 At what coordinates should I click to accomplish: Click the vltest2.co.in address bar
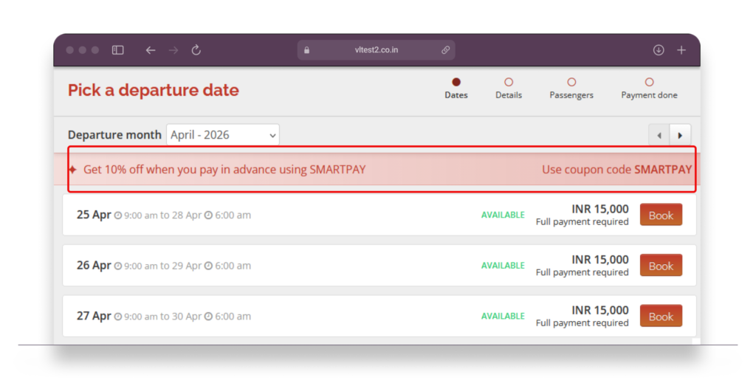pos(376,50)
